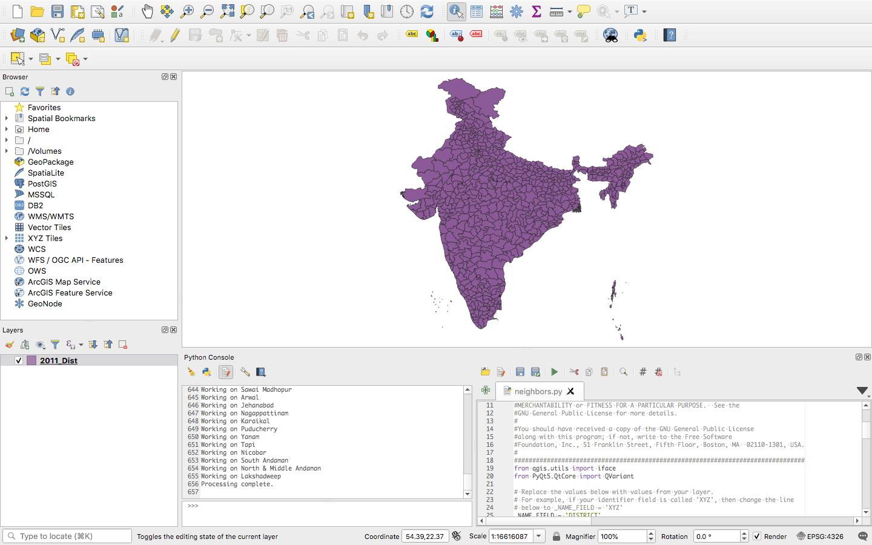Click the 2011_Dist layer color swatch
The height and width of the screenshot is (545, 872).
tap(31, 360)
